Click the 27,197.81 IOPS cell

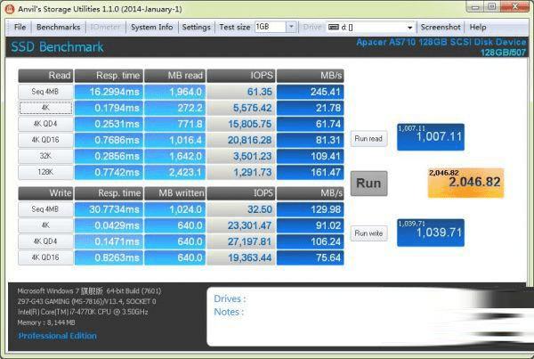pyautogui.click(x=241, y=241)
